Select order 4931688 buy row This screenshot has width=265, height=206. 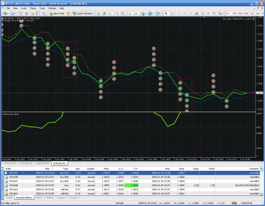pos(132,185)
